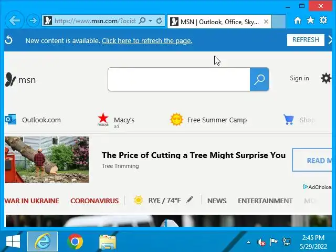Open MSN page settings gear icon
Screen dimensions: 336x252
coord(325,78)
